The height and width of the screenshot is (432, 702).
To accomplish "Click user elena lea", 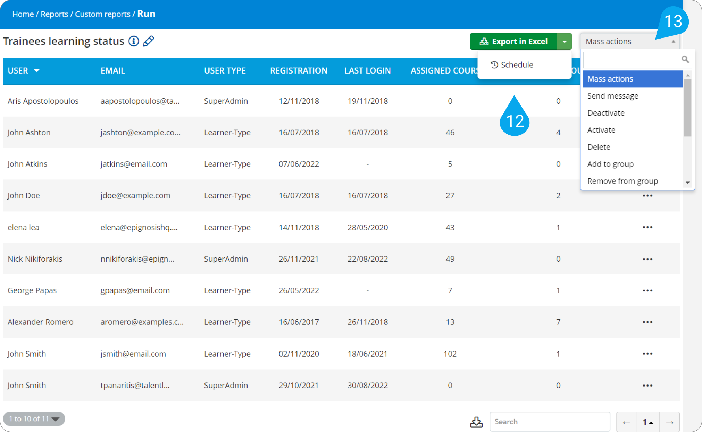I will (23, 228).
